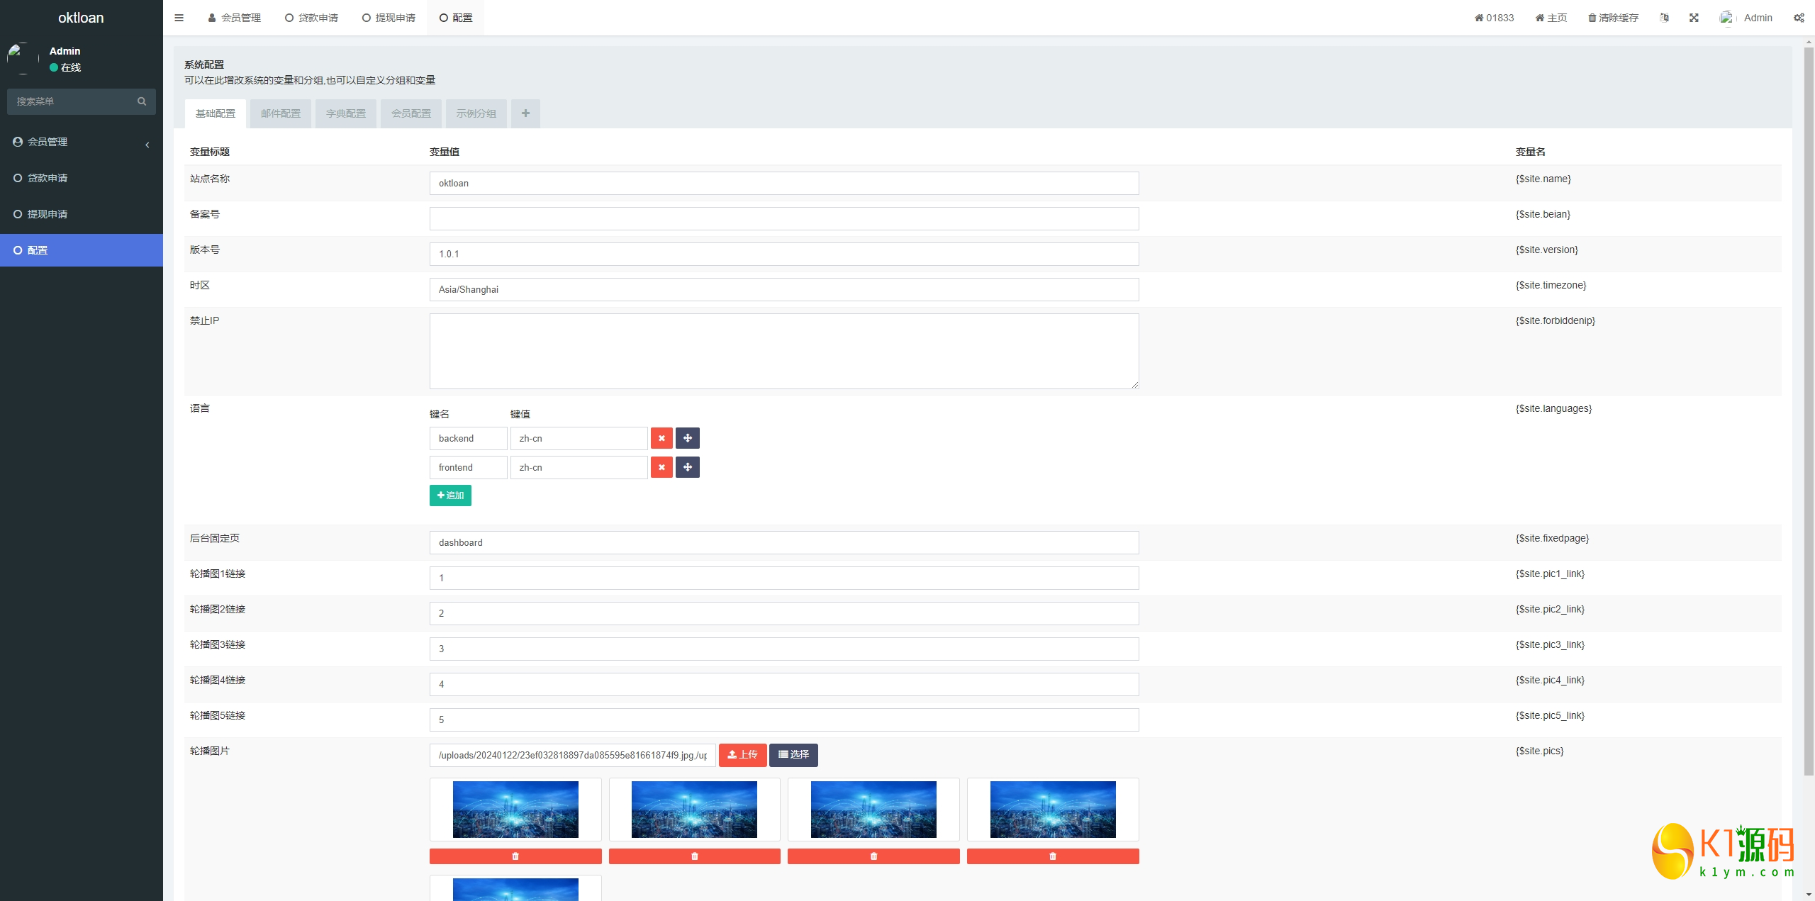Click the 选择 button for carousel images
The width and height of the screenshot is (1815, 901).
pyautogui.click(x=792, y=754)
